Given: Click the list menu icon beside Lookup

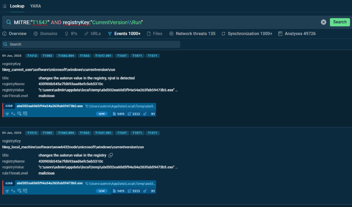Looking at the screenshot, I should [4, 6].
